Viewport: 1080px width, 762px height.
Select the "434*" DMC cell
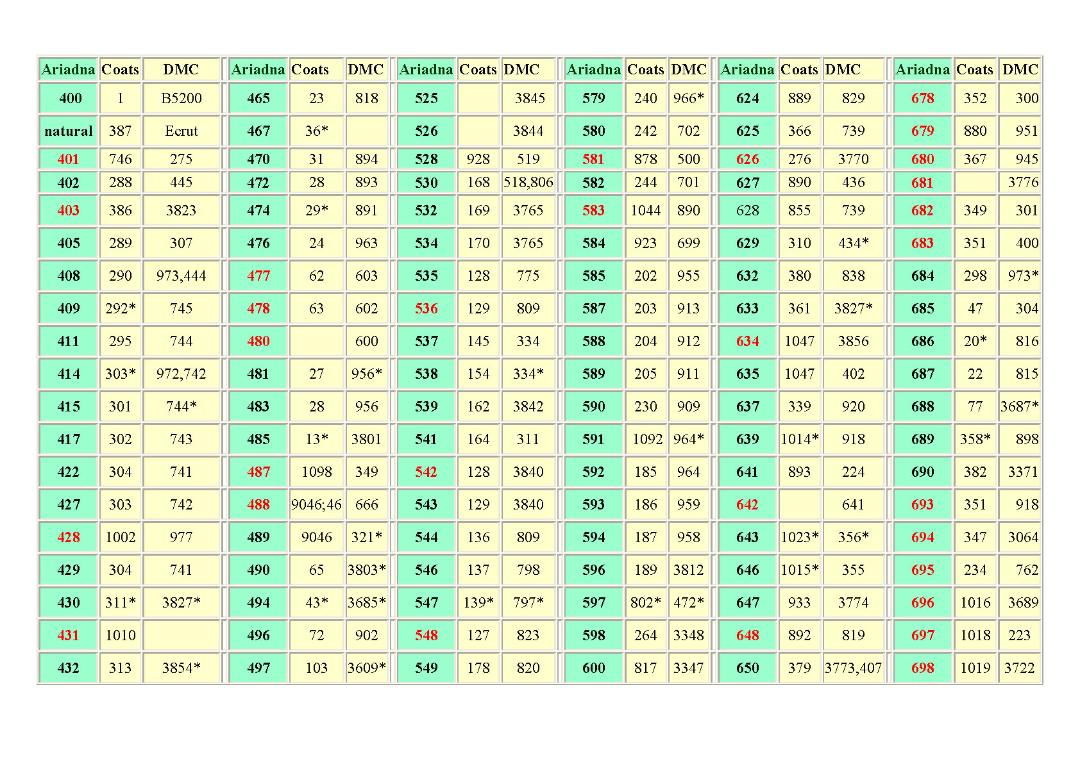click(x=854, y=244)
